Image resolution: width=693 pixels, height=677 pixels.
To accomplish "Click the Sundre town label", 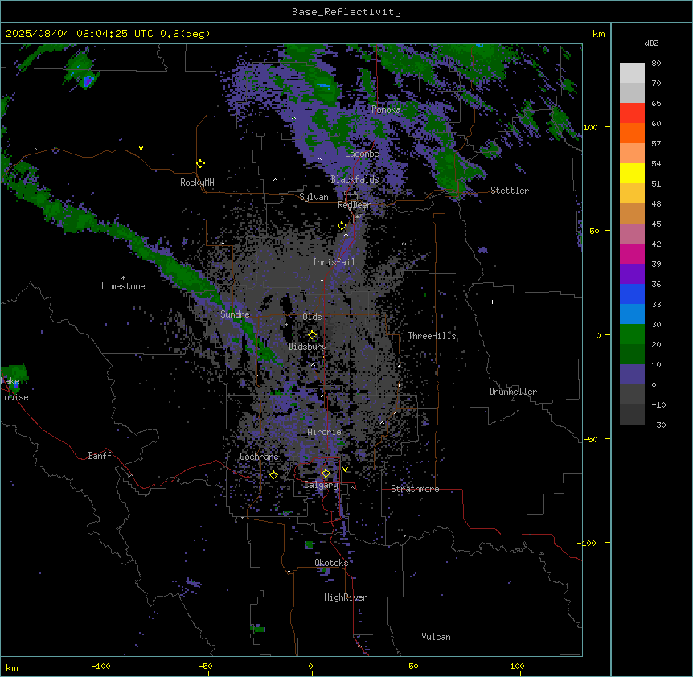I will [235, 314].
